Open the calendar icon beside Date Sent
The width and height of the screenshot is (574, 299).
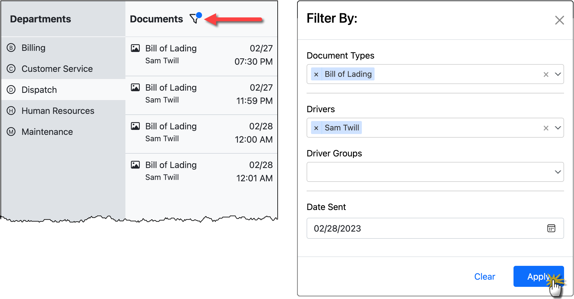tap(551, 228)
